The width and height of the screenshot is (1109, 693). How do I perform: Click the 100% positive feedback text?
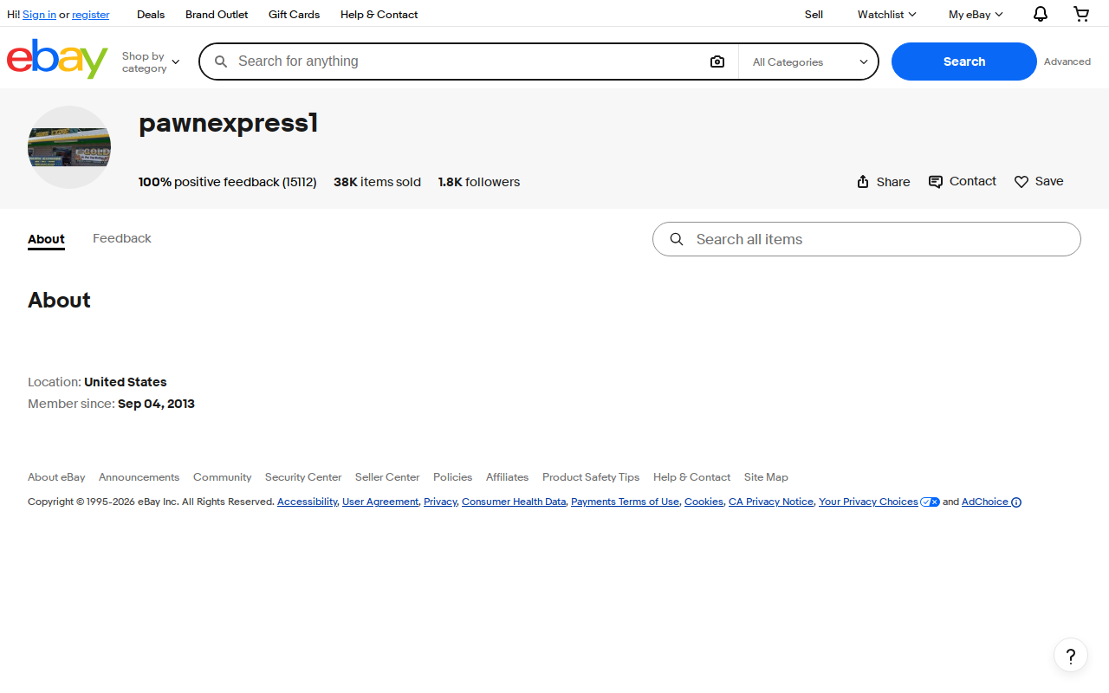point(228,182)
